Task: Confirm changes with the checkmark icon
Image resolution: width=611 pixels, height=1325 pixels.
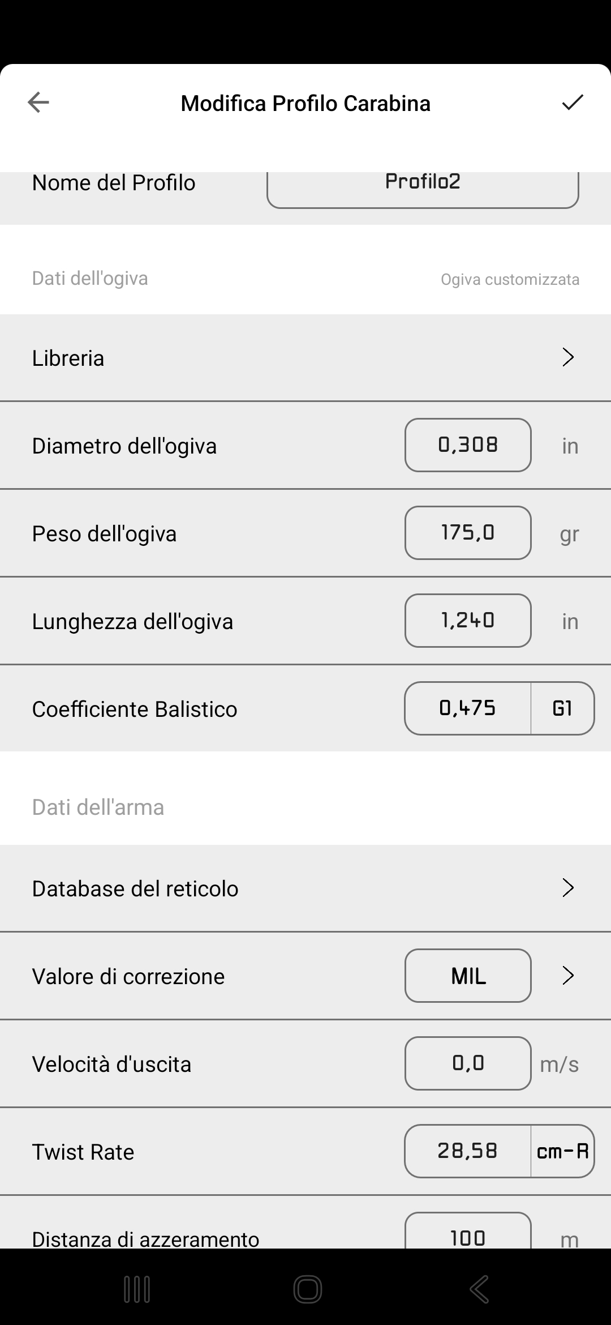Action: coord(572,102)
